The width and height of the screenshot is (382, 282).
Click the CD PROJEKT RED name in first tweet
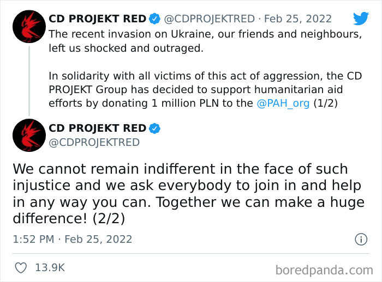point(98,19)
